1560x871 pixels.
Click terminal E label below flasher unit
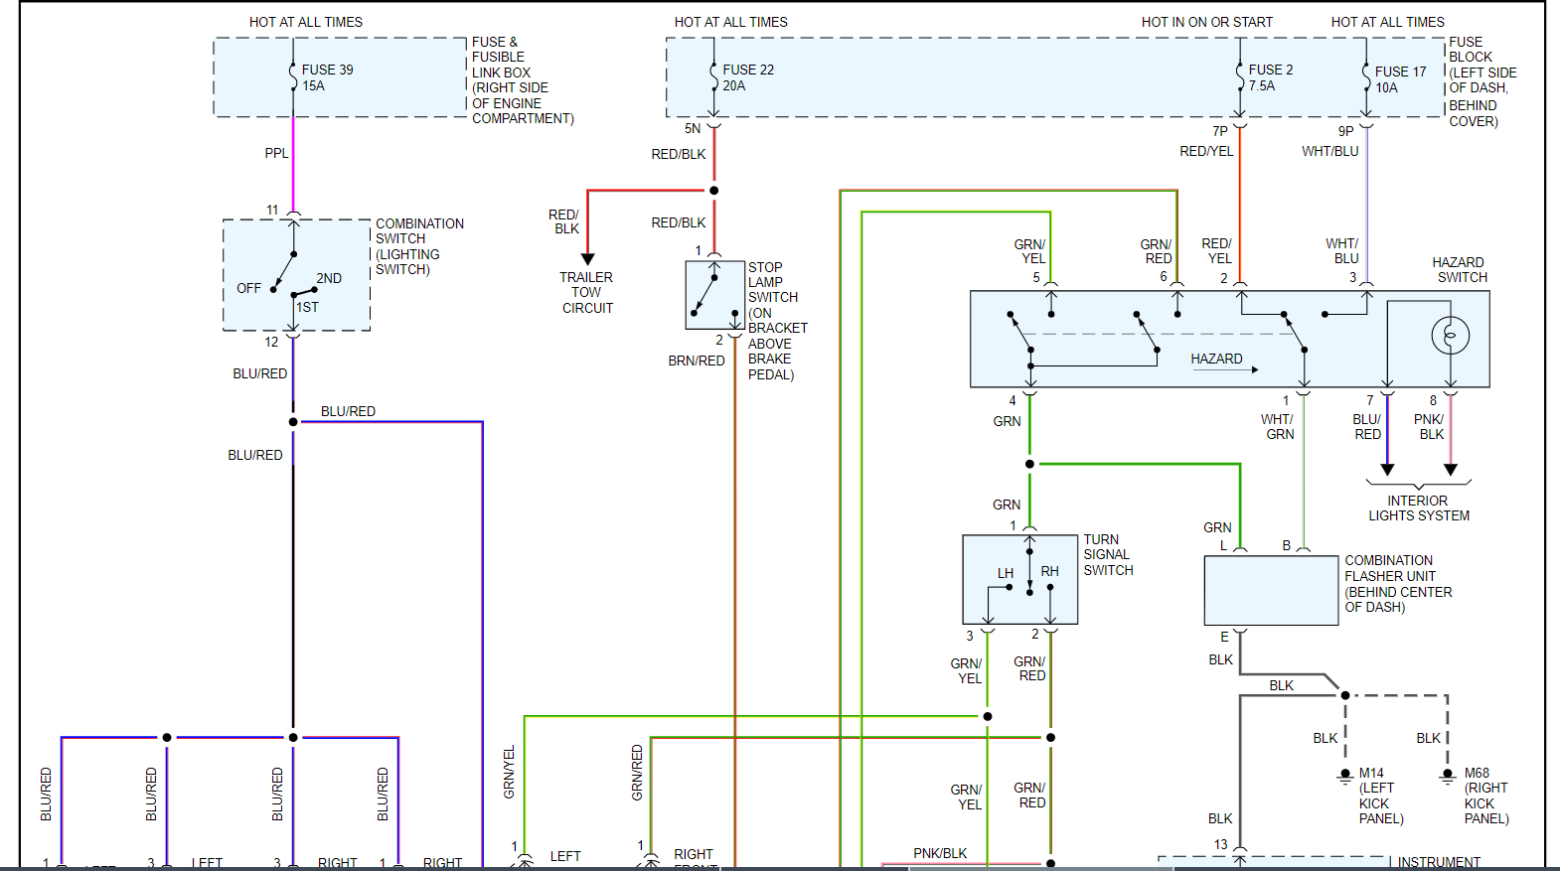(x=1224, y=637)
